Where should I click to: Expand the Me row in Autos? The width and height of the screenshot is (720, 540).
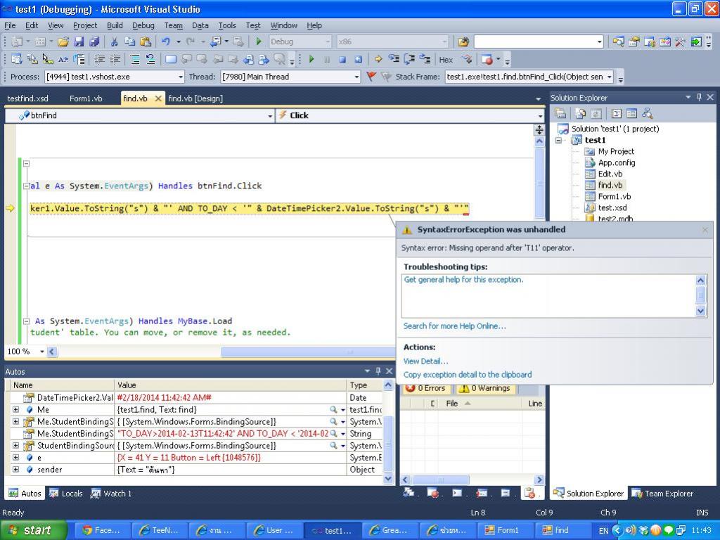[15, 410]
